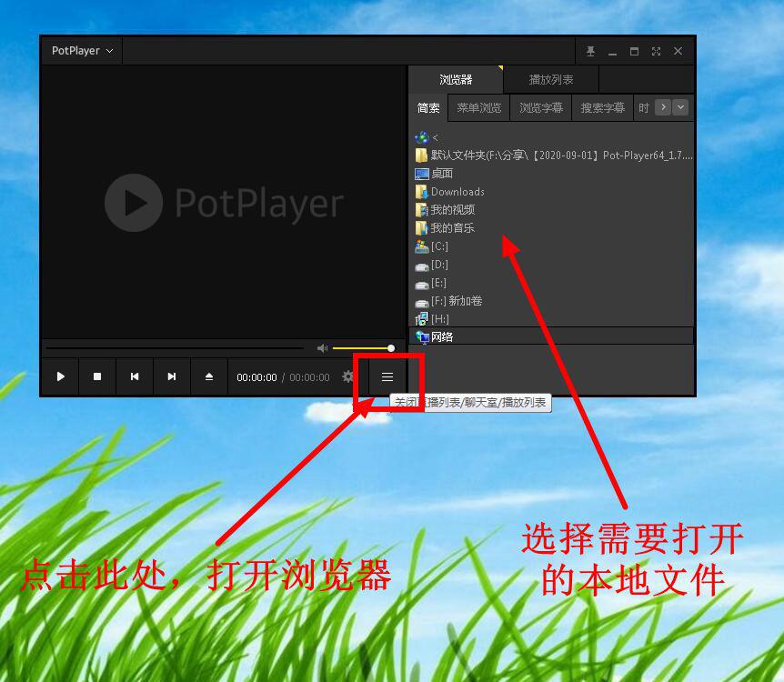Select the 浏览字幕 sub-tab
Image resolution: width=784 pixels, height=682 pixels.
pyautogui.click(x=541, y=108)
